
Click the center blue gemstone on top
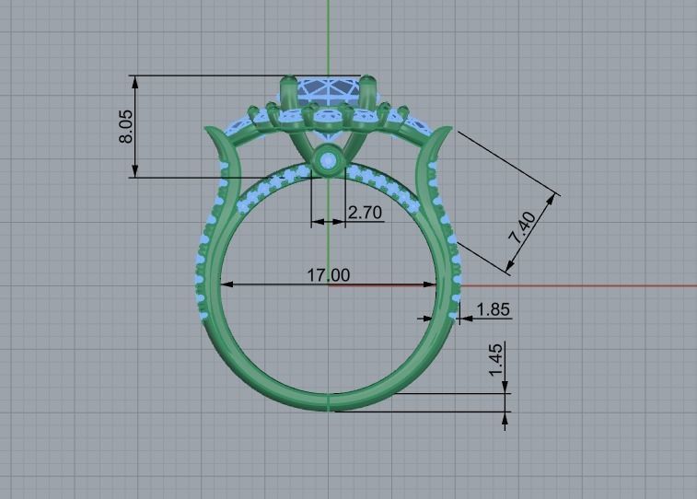(329, 92)
